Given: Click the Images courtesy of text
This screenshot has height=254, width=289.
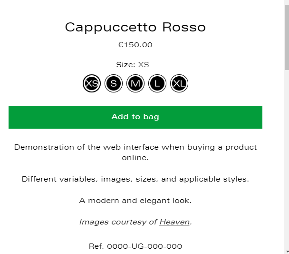Looking at the screenshot, I should [x=118, y=222].
